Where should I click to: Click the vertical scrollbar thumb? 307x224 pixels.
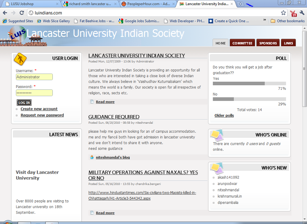304,69
